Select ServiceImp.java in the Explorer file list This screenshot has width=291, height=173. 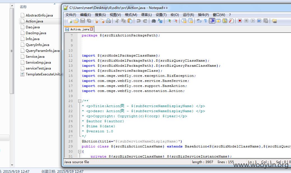pos(38,63)
